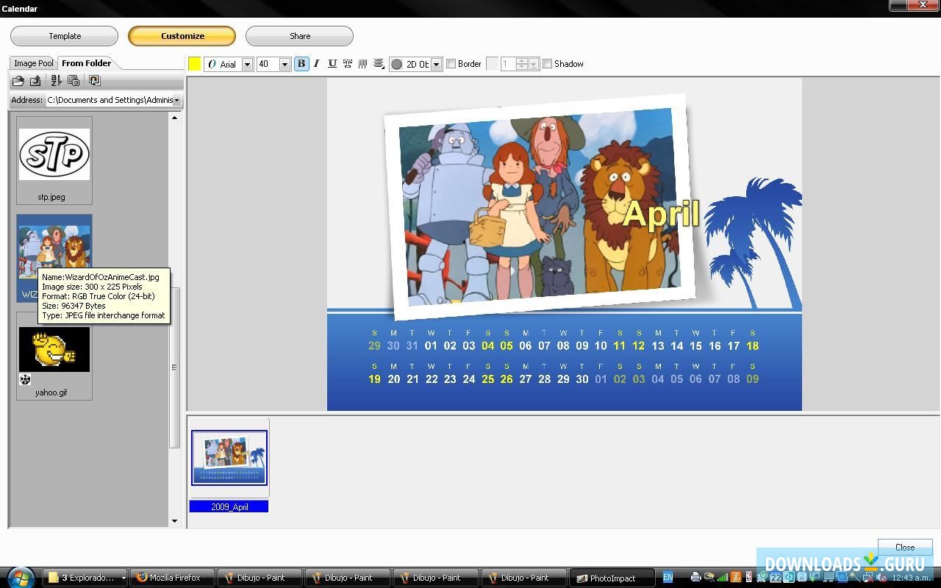Switch to the Image Pool tab
The width and height of the screenshot is (941, 588).
coord(32,63)
